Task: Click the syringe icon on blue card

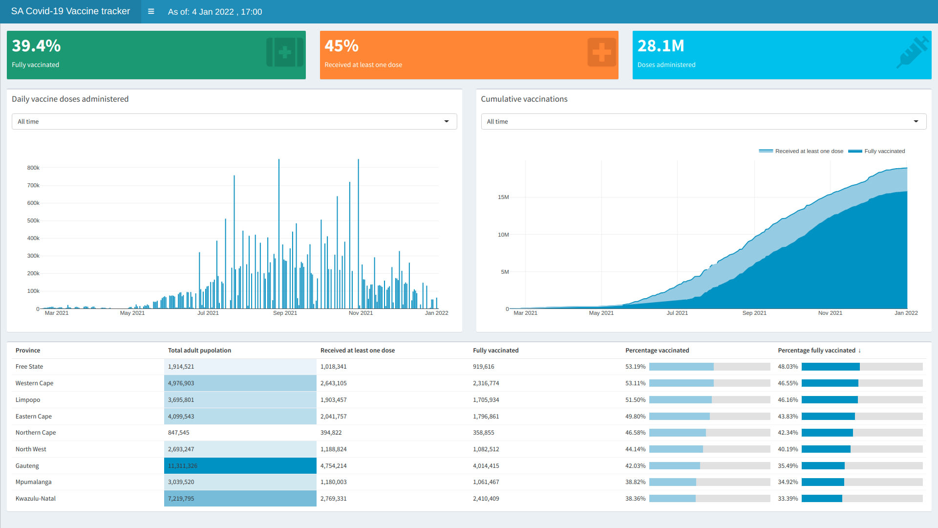Action: tap(912, 52)
